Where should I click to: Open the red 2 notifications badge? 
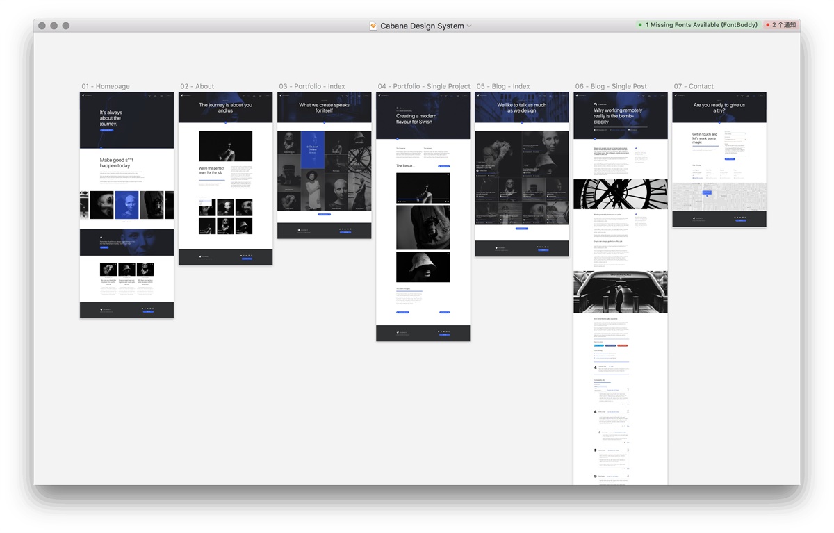780,25
